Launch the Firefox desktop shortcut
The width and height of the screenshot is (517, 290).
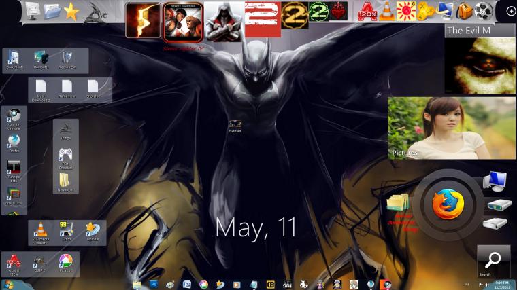click(14, 143)
